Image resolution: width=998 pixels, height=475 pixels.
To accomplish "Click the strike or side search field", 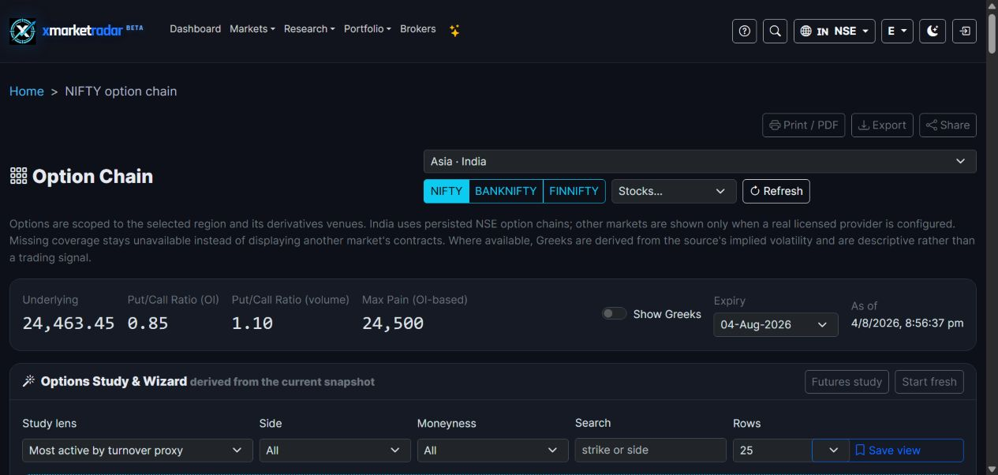I will point(650,451).
